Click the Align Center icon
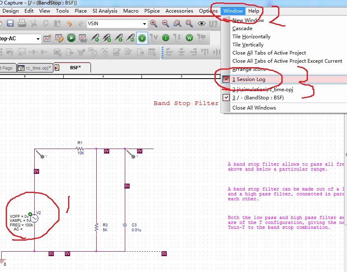This screenshot has width=347, height=272. 181,52
